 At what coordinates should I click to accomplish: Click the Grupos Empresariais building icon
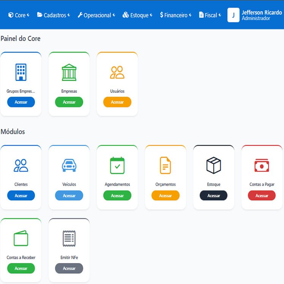click(21, 72)
